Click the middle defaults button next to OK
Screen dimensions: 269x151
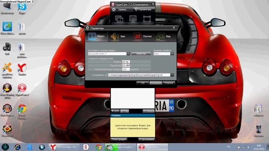pos(156,83)
